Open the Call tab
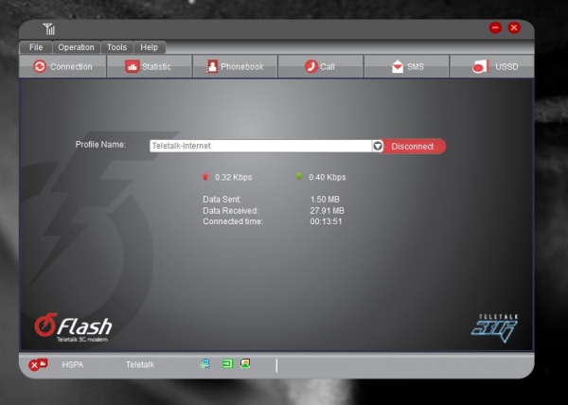The image size is (568, 405). pos(321,66)
